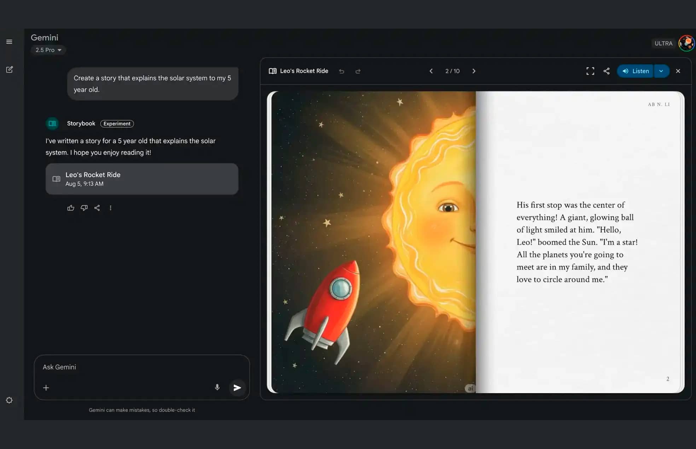Activate the microphone voice input
Image resolution: width=696 pixels, height=449 pixels.
click(x=217, y=387)
